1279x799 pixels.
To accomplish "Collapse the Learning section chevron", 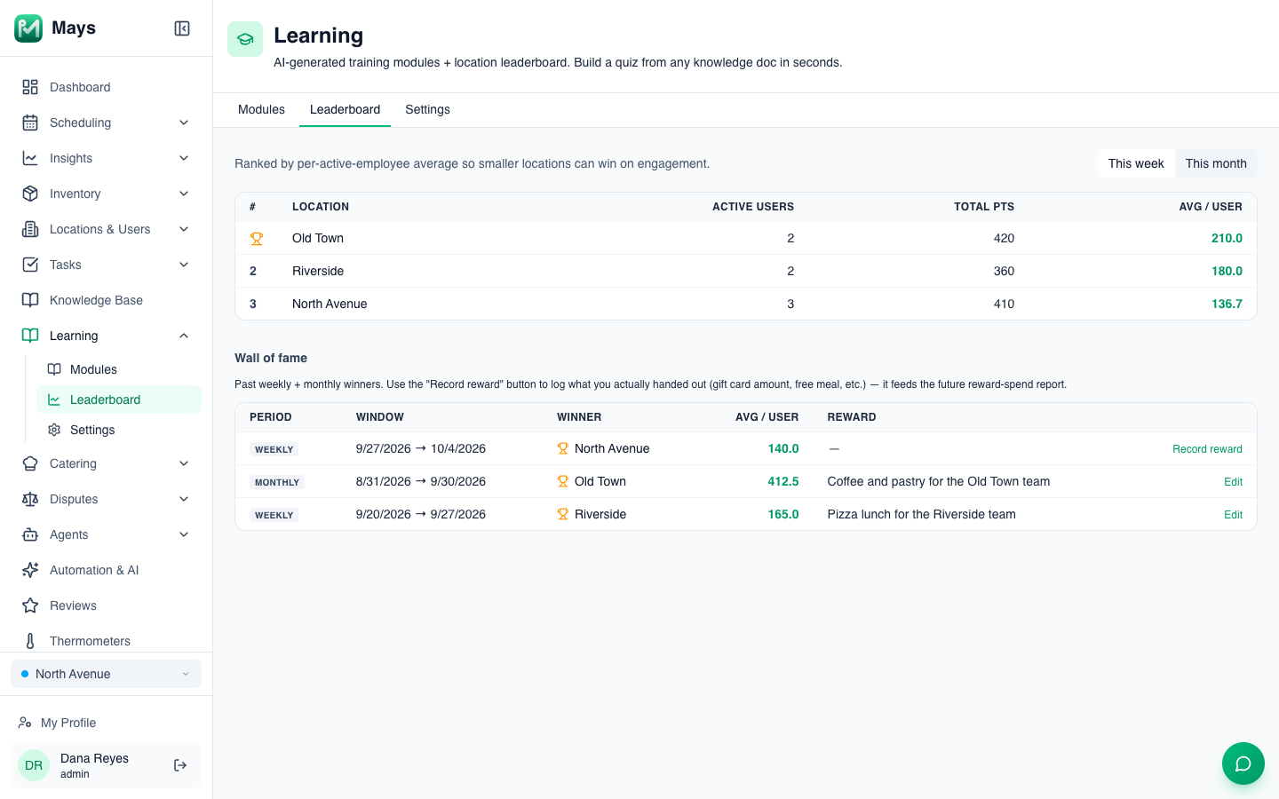I will (x=184, y=336).
